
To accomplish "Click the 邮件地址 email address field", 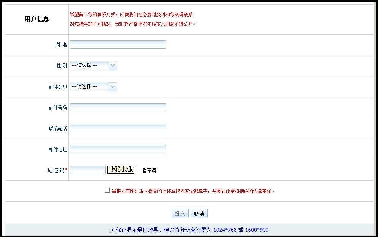I will pos(118,149).
